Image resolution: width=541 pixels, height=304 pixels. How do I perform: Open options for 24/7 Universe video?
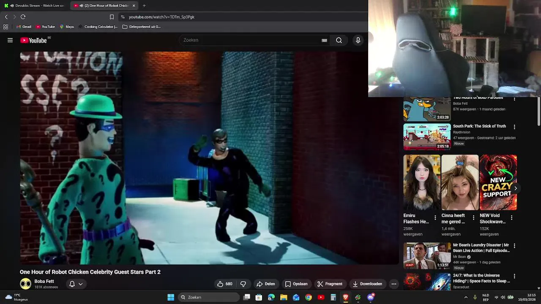(514, 276)
